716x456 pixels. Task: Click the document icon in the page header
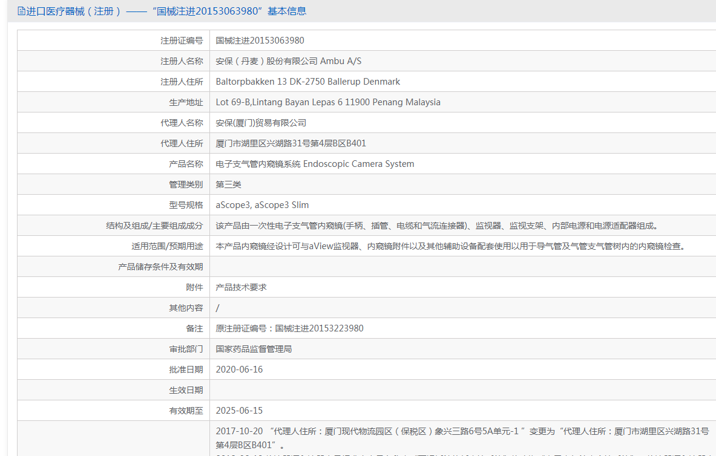[x=21, y=11]
